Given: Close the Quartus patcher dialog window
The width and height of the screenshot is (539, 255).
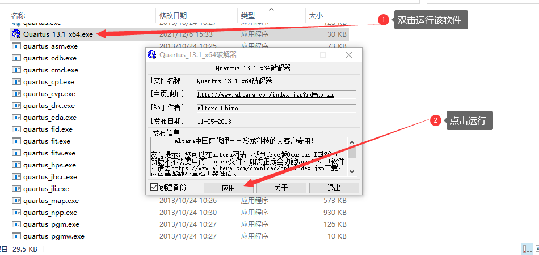Looking at the screenshot, I should coord(349,55).
